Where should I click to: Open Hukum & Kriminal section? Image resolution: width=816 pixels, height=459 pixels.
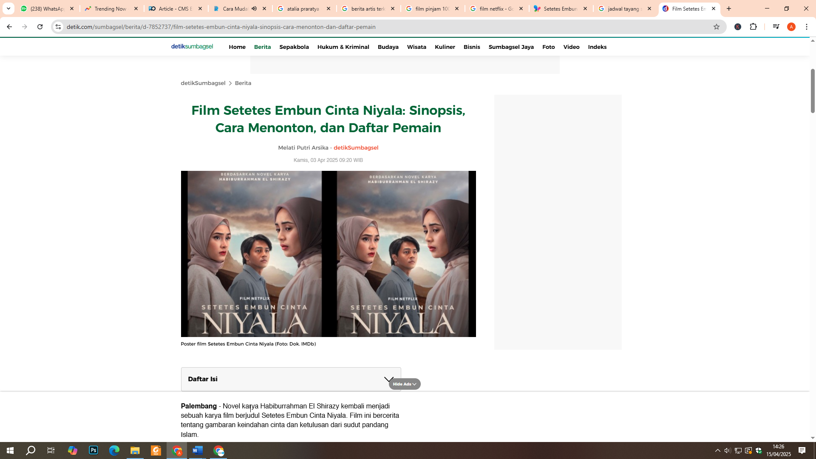pos(343,47)
